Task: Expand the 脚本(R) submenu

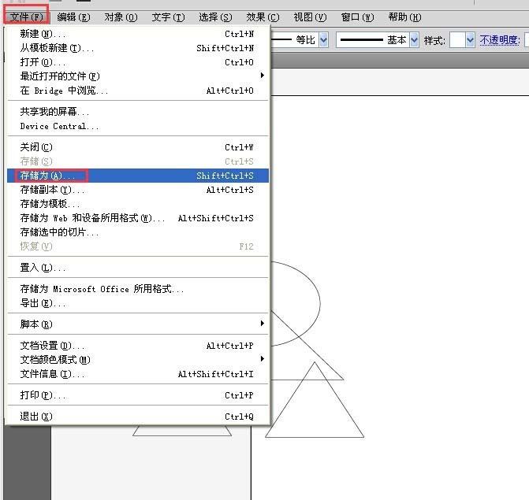Action: pos(138,324)
